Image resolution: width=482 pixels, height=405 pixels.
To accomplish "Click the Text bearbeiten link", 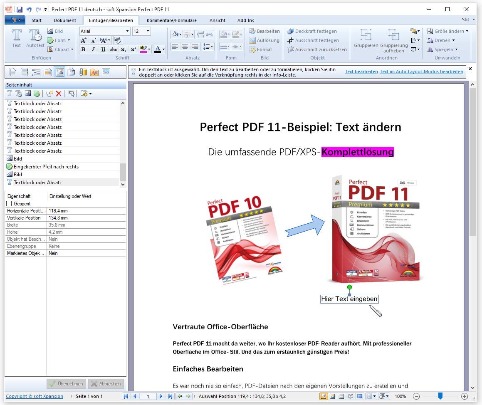I will 361,72.
